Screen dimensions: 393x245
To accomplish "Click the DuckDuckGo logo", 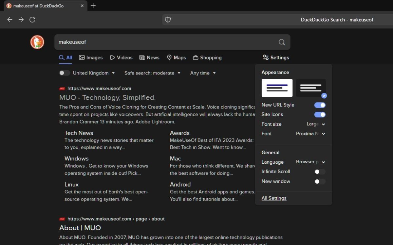I will pyautogui.click(x=37, y=42).
